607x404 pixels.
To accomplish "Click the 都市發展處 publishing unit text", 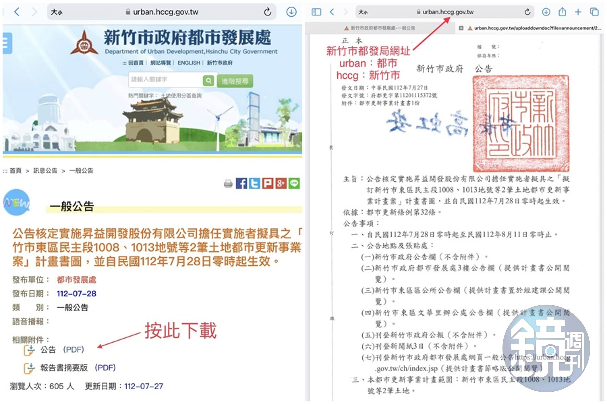I will [x=76, y=280].
